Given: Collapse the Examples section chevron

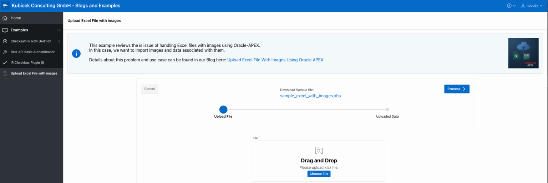Looking at the screenshot, I should pyautogui.click(x=59, y=30).
